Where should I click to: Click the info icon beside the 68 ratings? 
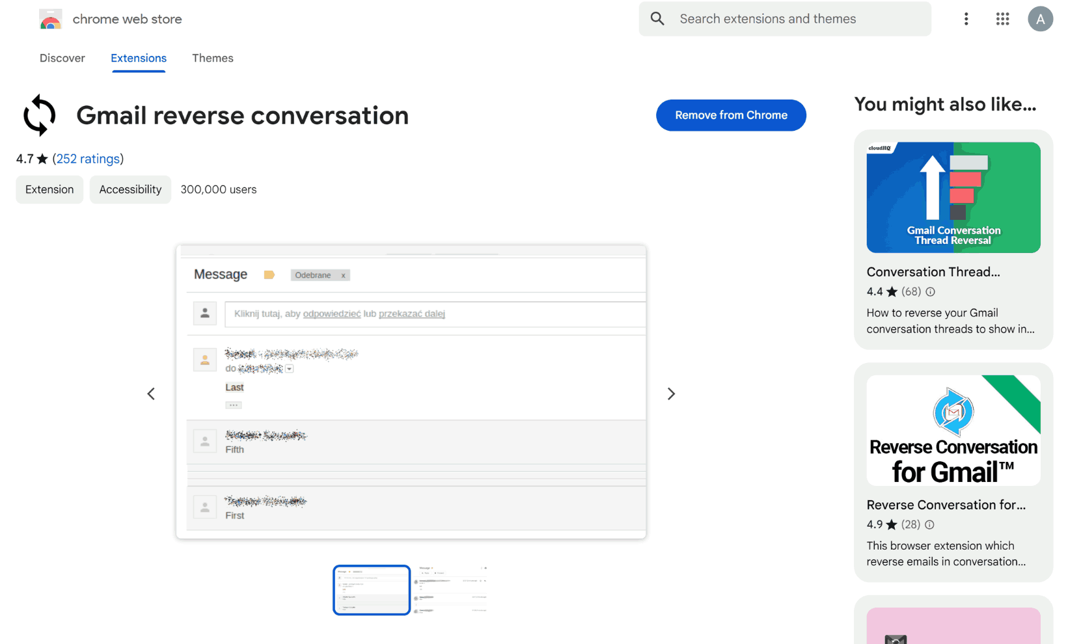click(x=930, y=291)
